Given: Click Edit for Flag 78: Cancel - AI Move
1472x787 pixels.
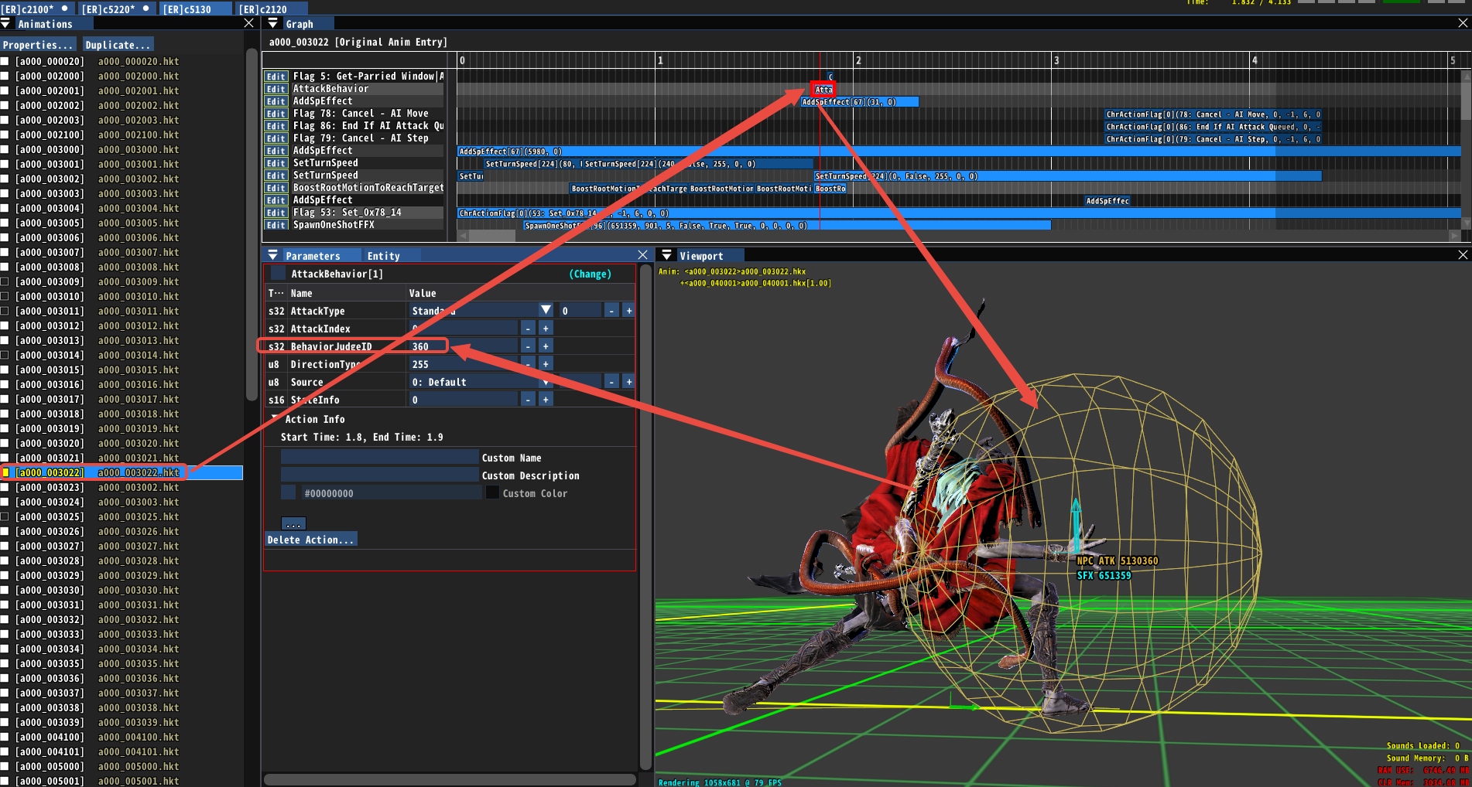Looking at the screenshot, I should 276,114.
